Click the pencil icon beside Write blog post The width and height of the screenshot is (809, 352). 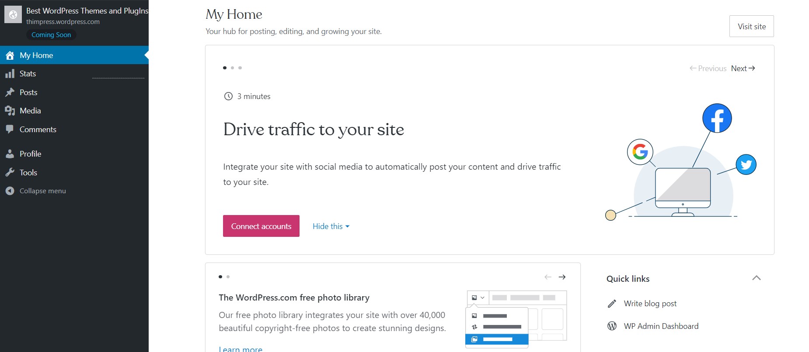(x=612, y=304)
